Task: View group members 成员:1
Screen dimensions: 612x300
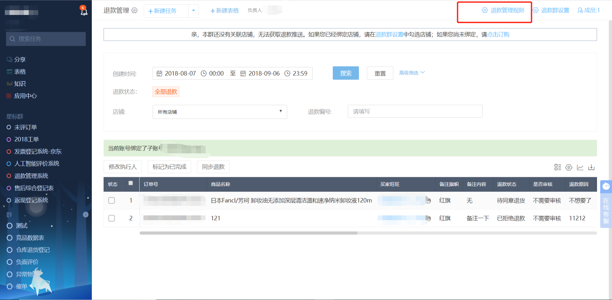Action: [x=588, y=10]
